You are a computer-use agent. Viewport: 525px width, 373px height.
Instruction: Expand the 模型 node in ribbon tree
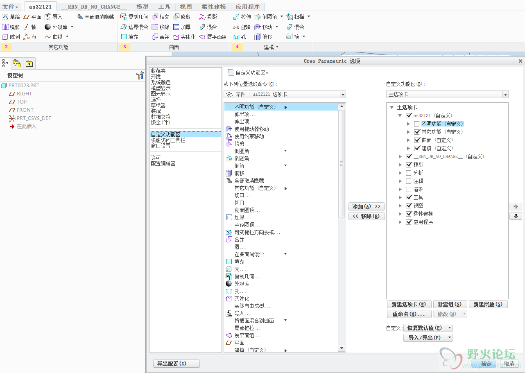click(400, 165)
